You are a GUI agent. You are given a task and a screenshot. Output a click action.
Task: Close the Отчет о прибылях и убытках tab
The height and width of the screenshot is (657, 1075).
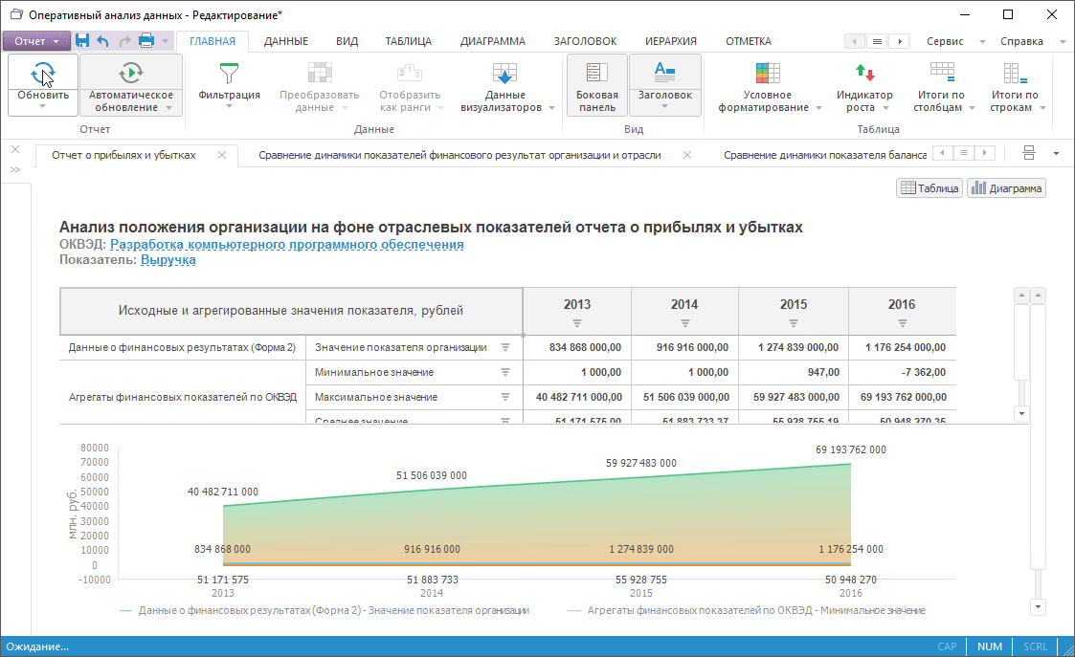(x=222, y=155)
